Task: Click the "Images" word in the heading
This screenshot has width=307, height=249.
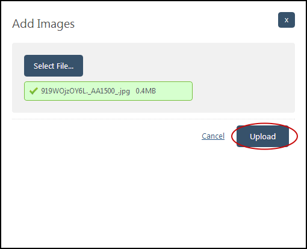Action: (56, 24)
